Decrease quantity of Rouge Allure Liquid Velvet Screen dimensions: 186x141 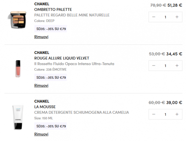coord(154,66)
